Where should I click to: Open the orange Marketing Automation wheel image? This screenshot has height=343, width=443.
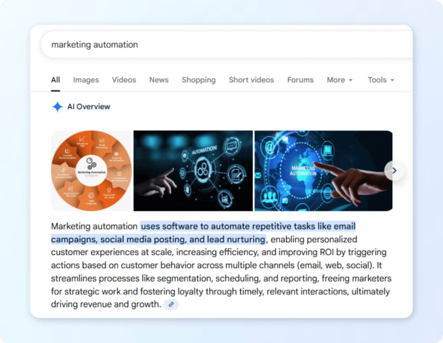[x=92, y=171]
